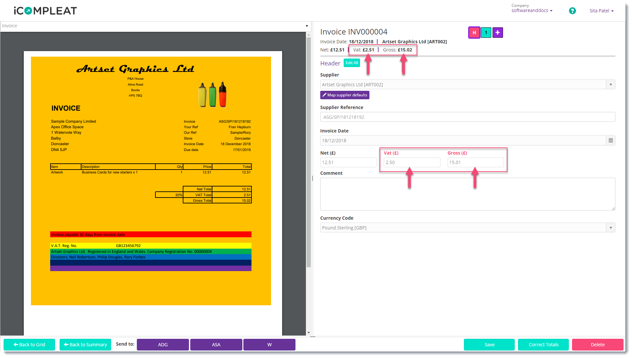The width and height of the screenshot is (632, 358).
Task: Open the Invoice Date calendar picker
Action: tap(611, 141)
